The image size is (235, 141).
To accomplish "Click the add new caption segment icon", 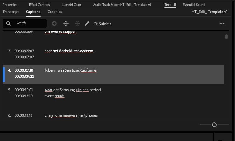I will pos(54,24).
